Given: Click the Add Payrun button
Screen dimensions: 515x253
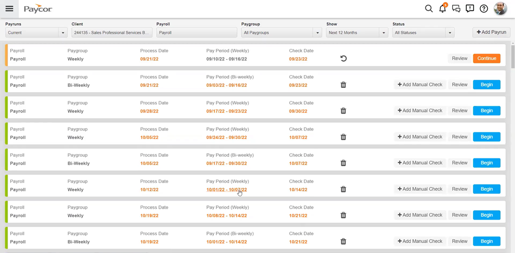Looking at the screenshot, I should coord(491,32).
